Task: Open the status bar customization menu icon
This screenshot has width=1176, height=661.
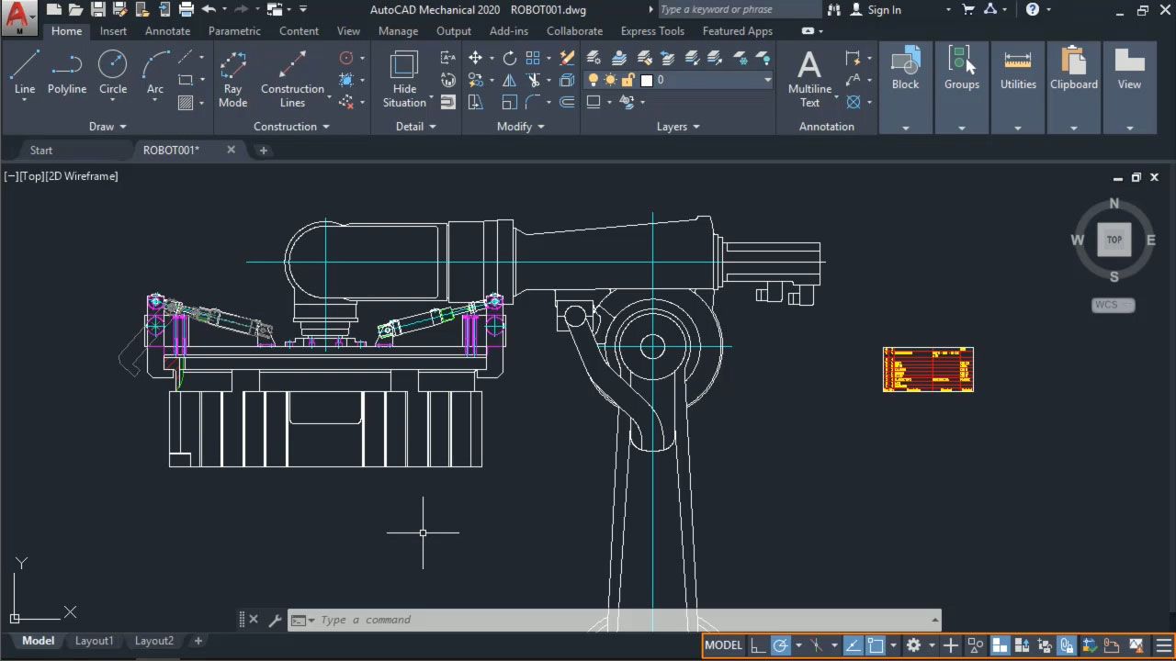Action: click(x=1163, y=645)
